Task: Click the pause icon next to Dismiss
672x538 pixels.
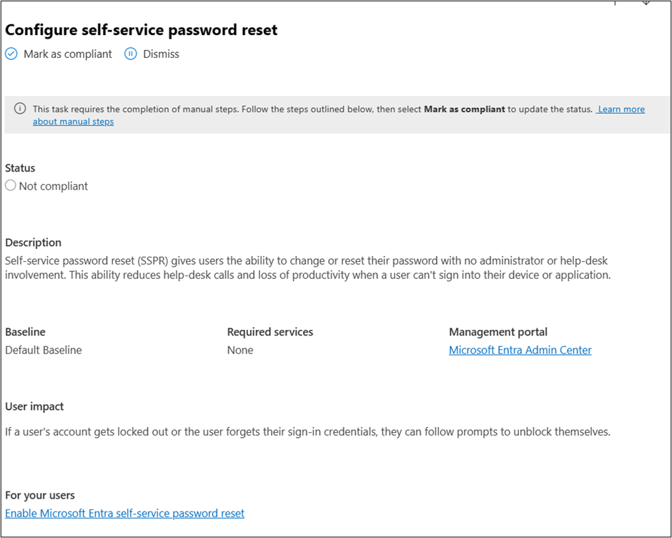Action: [x=130, y=54]
